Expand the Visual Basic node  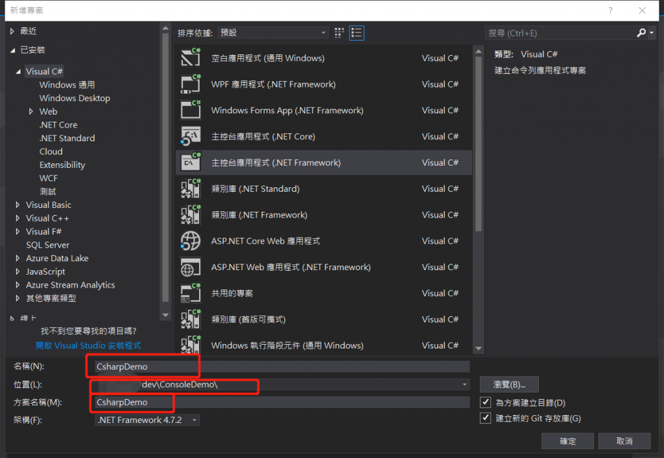click(18, 205)
